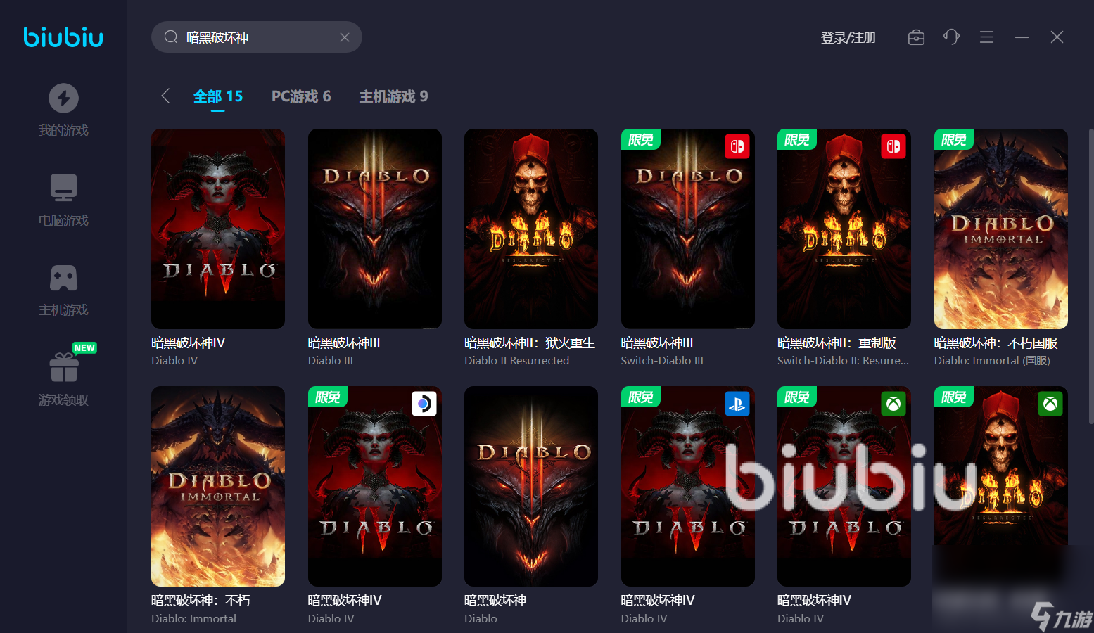This screenshot has height=633, width=1094.
Task: Go back using the left chevron
Action: point(165,96)
